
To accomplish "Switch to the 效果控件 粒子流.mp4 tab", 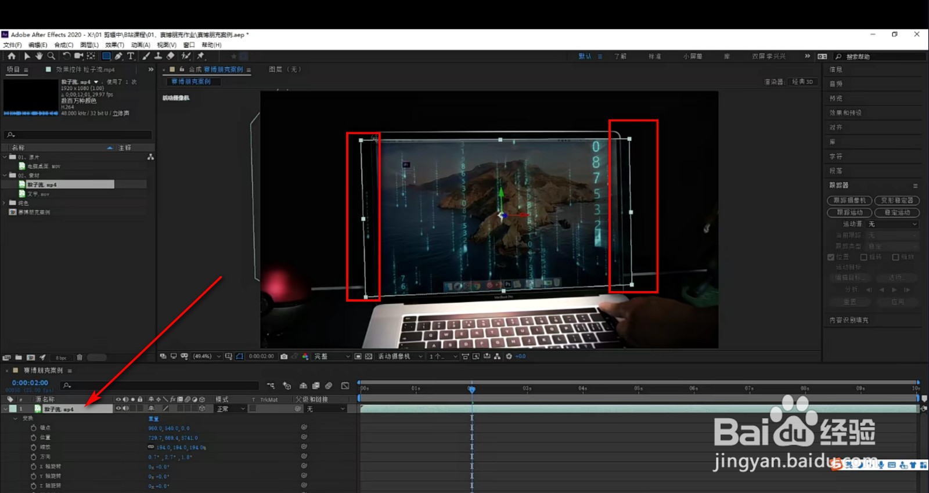I will pos(85,70).
